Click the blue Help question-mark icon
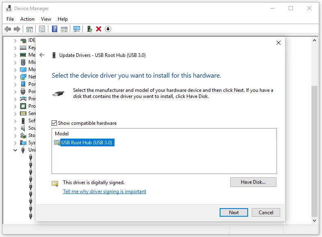Viewport: 322px width, 237px height. (55, 29)
